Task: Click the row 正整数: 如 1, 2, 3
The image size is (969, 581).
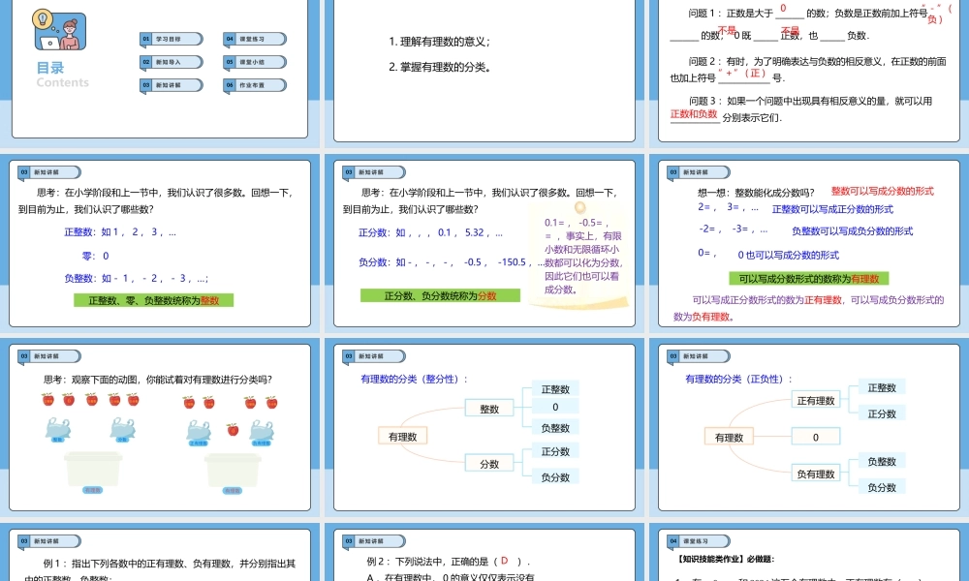Action: [x=120, y=232]
